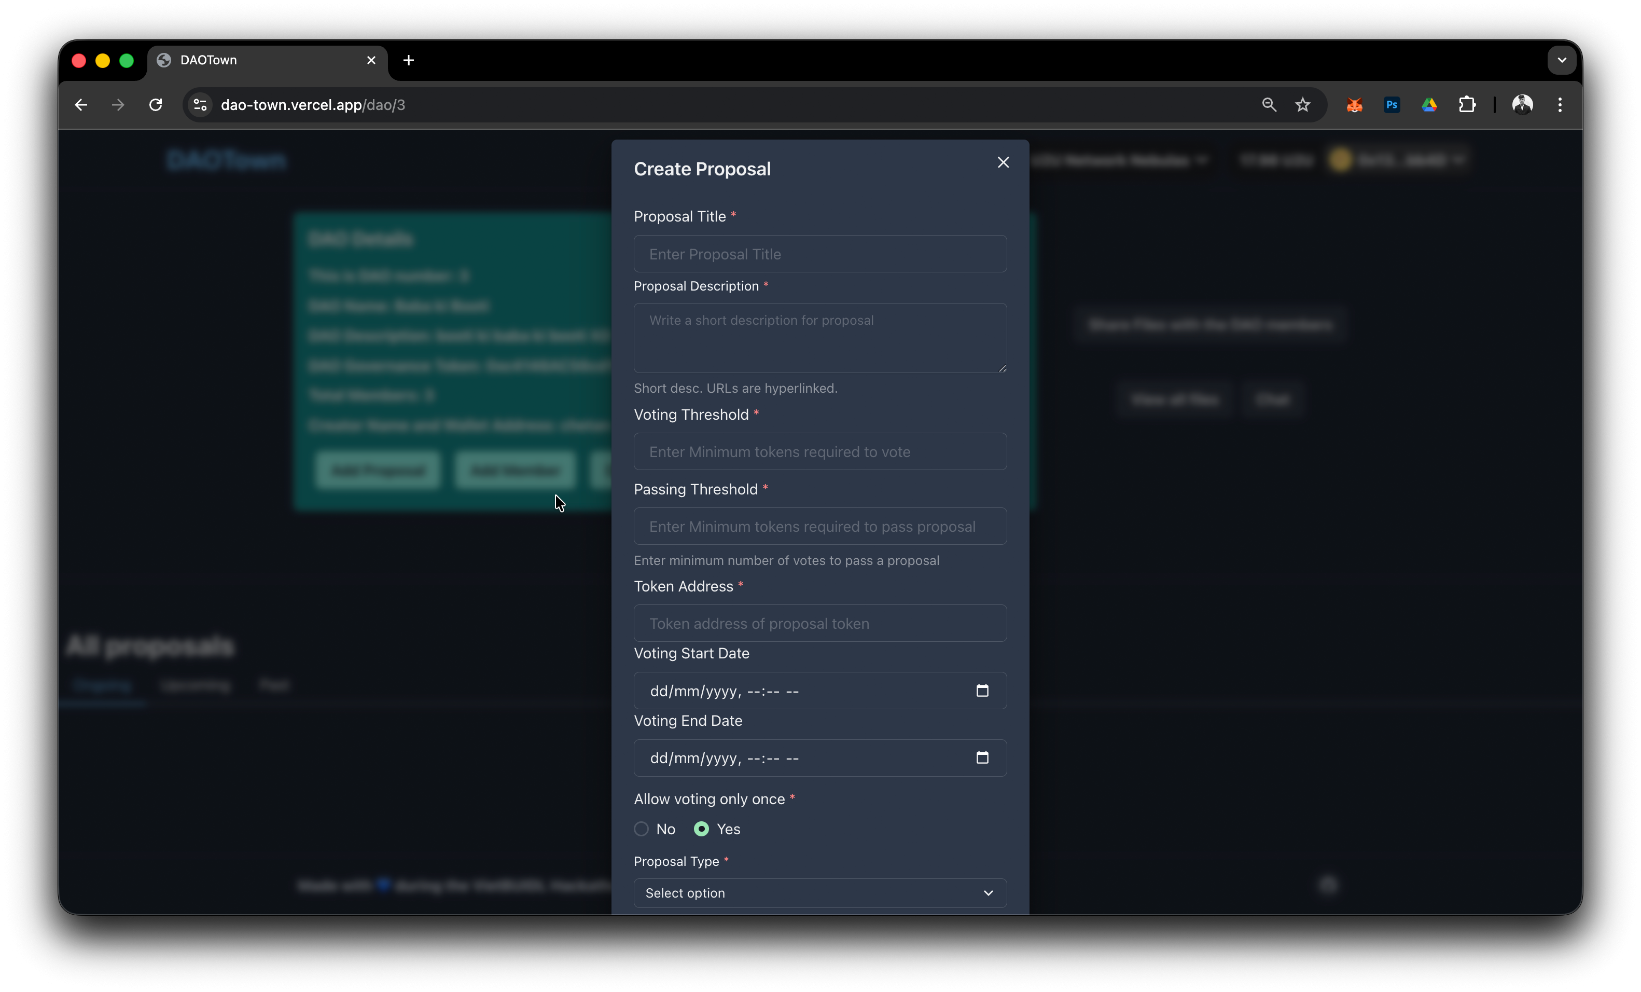1641x992 pixels.
Task: Open calendar picker for Voting End Date
Action: 982,757
